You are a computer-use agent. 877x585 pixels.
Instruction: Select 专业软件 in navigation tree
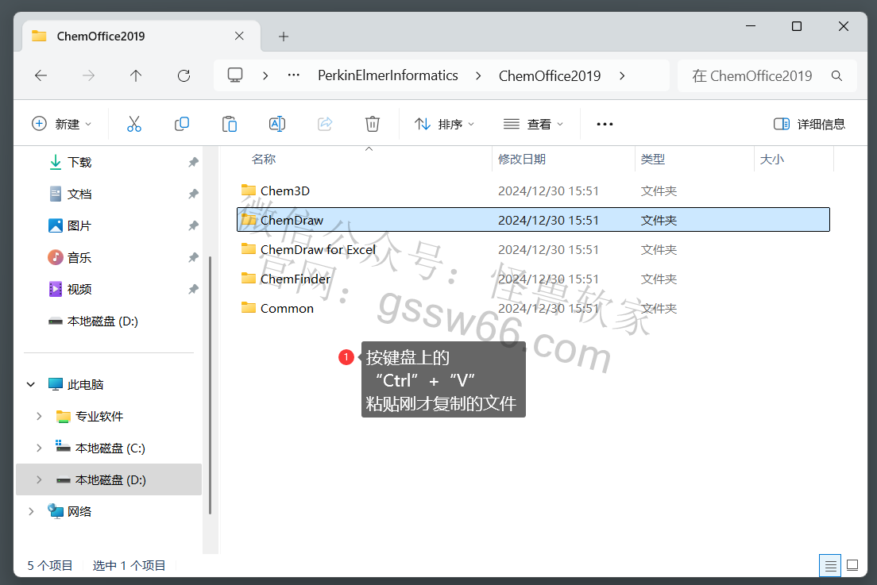pos(99,416)
